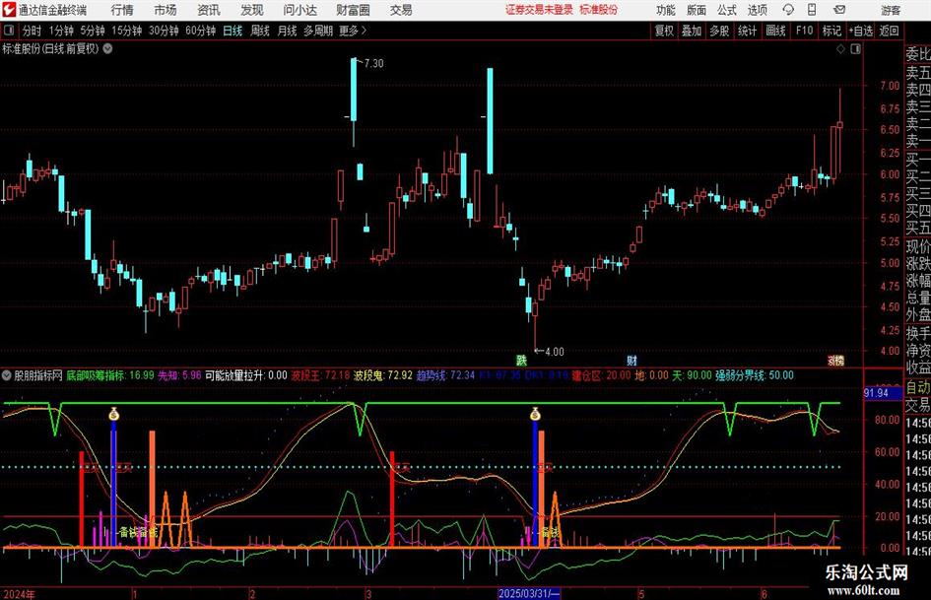Click the 强弱分界线 50.00 label

point(754,375)
